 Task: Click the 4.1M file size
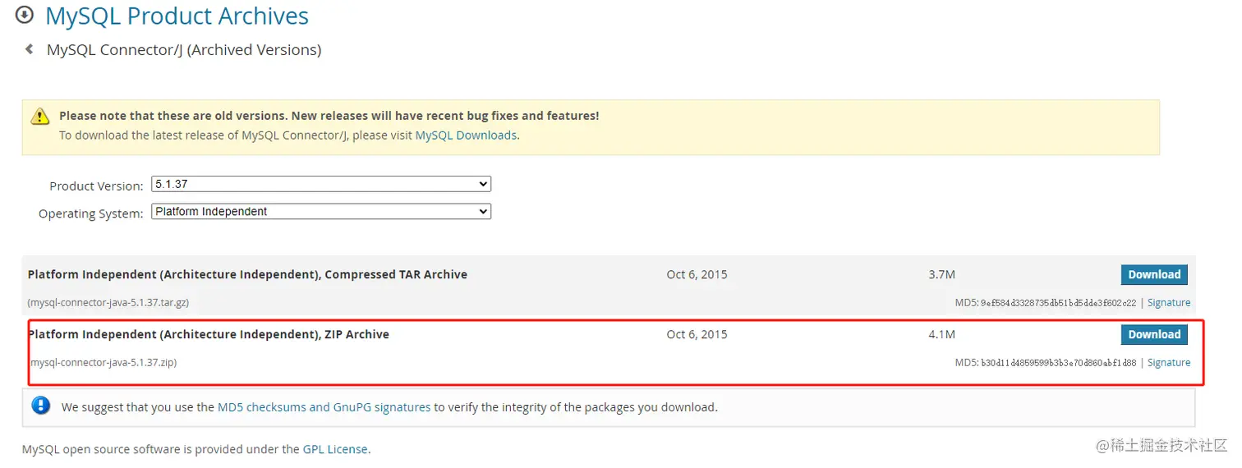coord(941,334)
